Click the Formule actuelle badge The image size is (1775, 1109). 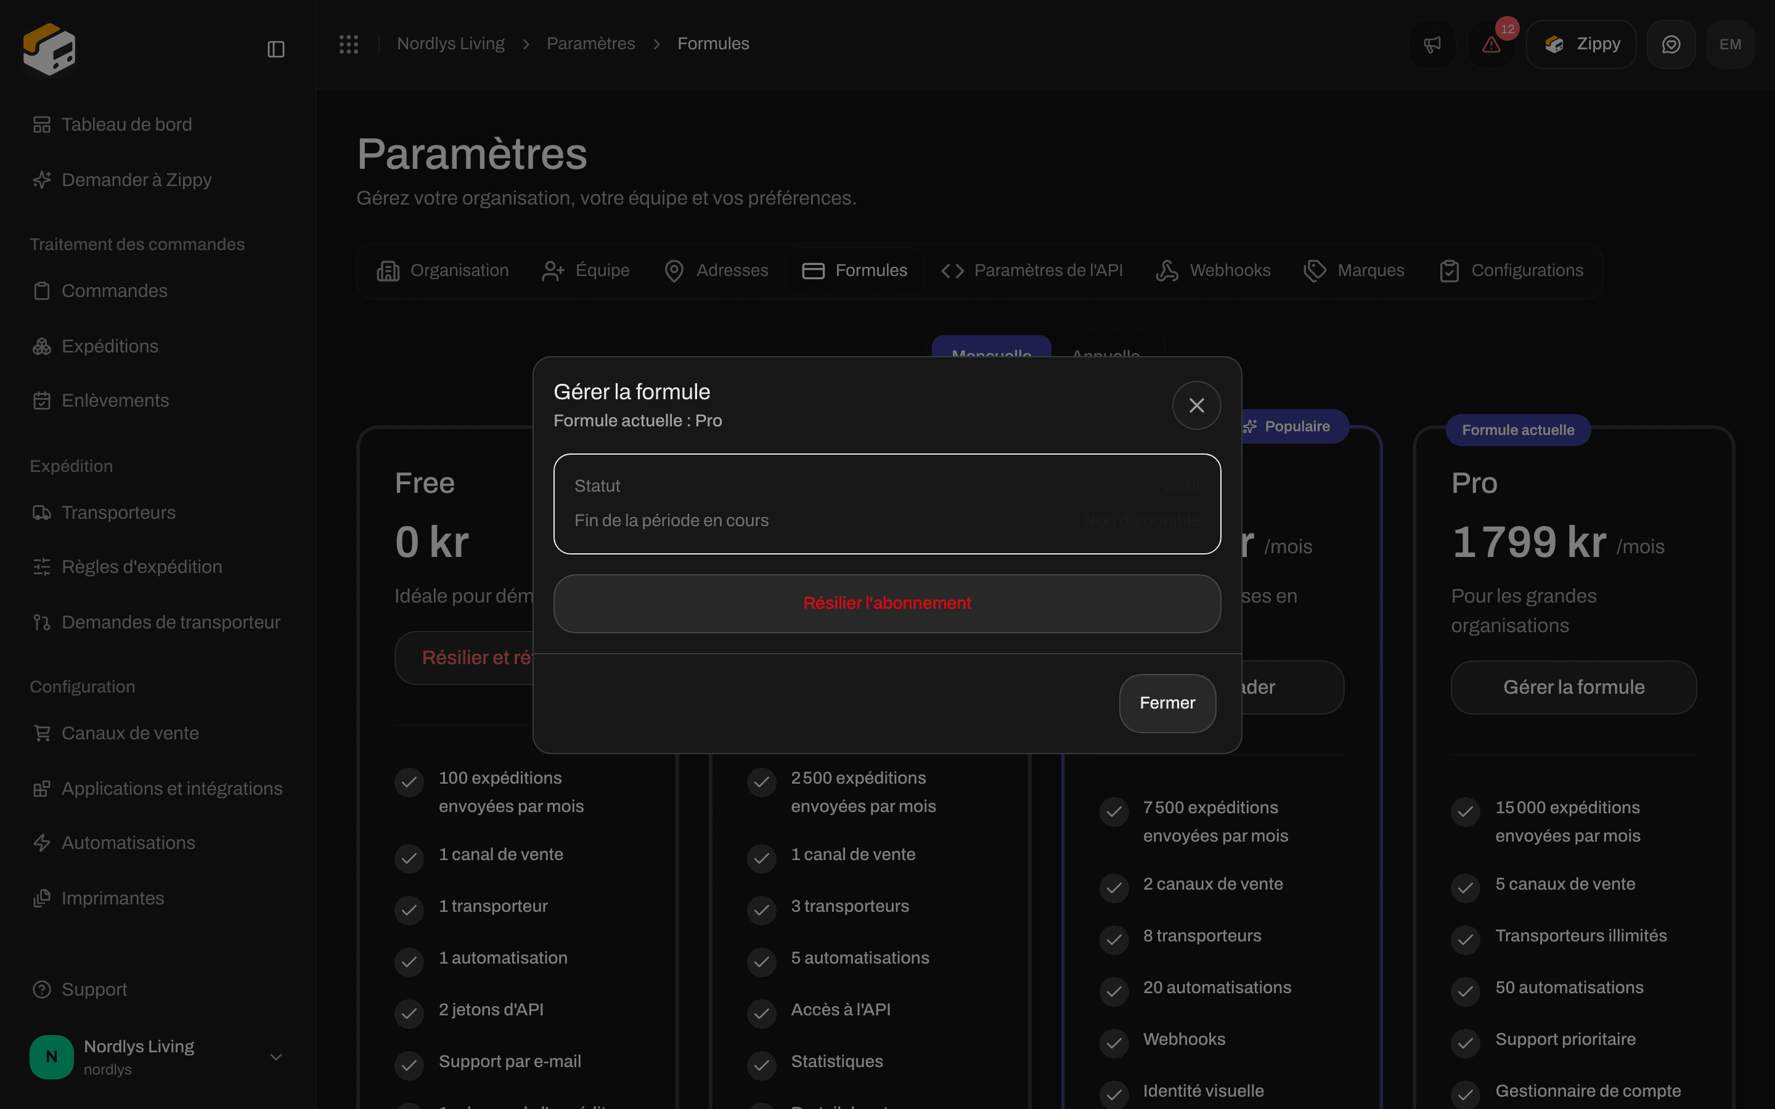pos(1517,430)
